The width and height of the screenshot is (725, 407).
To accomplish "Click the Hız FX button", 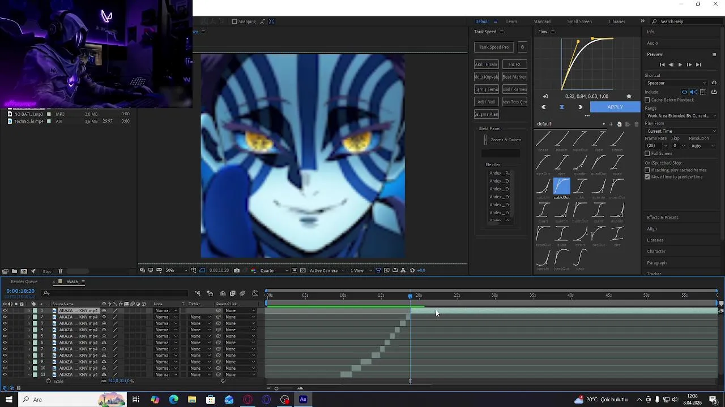I will pos(514,64).
